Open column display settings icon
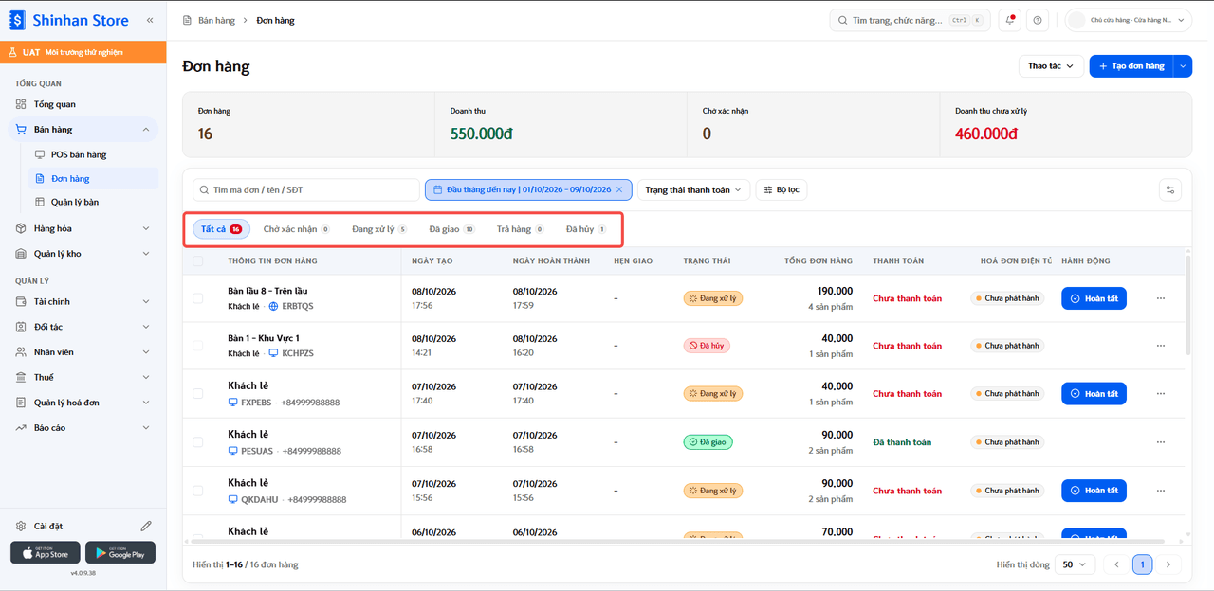 (1170, 190)
